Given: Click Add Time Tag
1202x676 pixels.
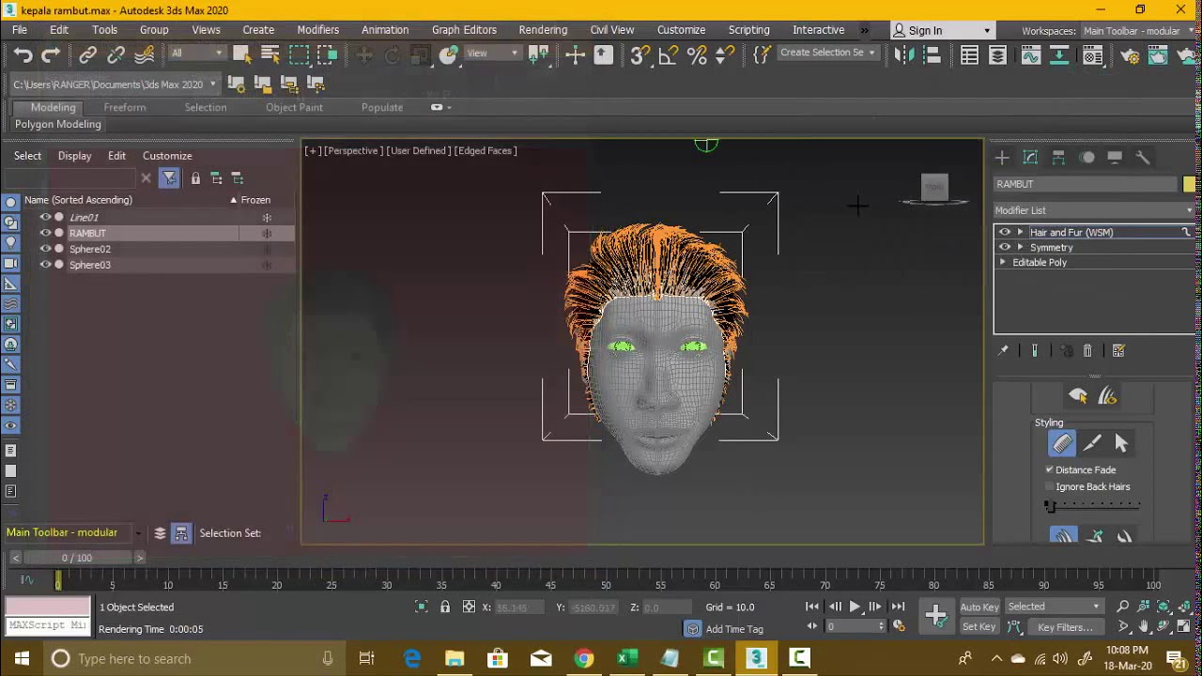Looking at the screenshot, I should point(734,629).
